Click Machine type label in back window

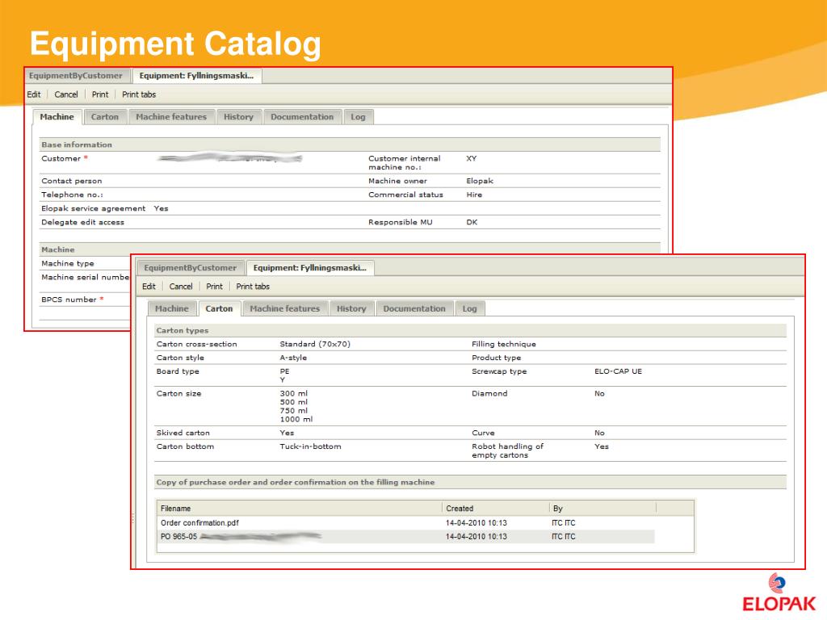coord(68,263)
